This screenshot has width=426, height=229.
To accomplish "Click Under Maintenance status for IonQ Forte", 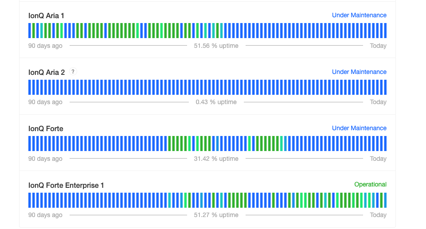I will [x=359, y=128].
